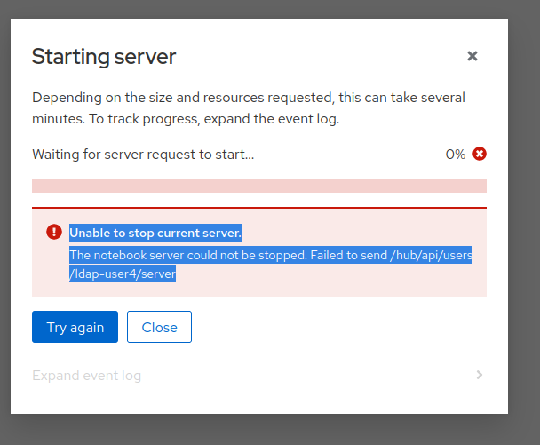This screenshot has width=540, height=445.
Task: Click the chevron arrow for the event log
Action: 480,375
